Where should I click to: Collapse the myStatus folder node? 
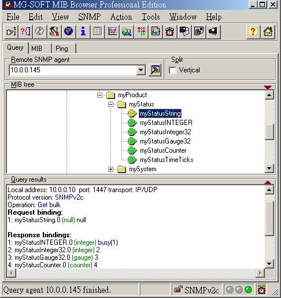tap(110, 105)
